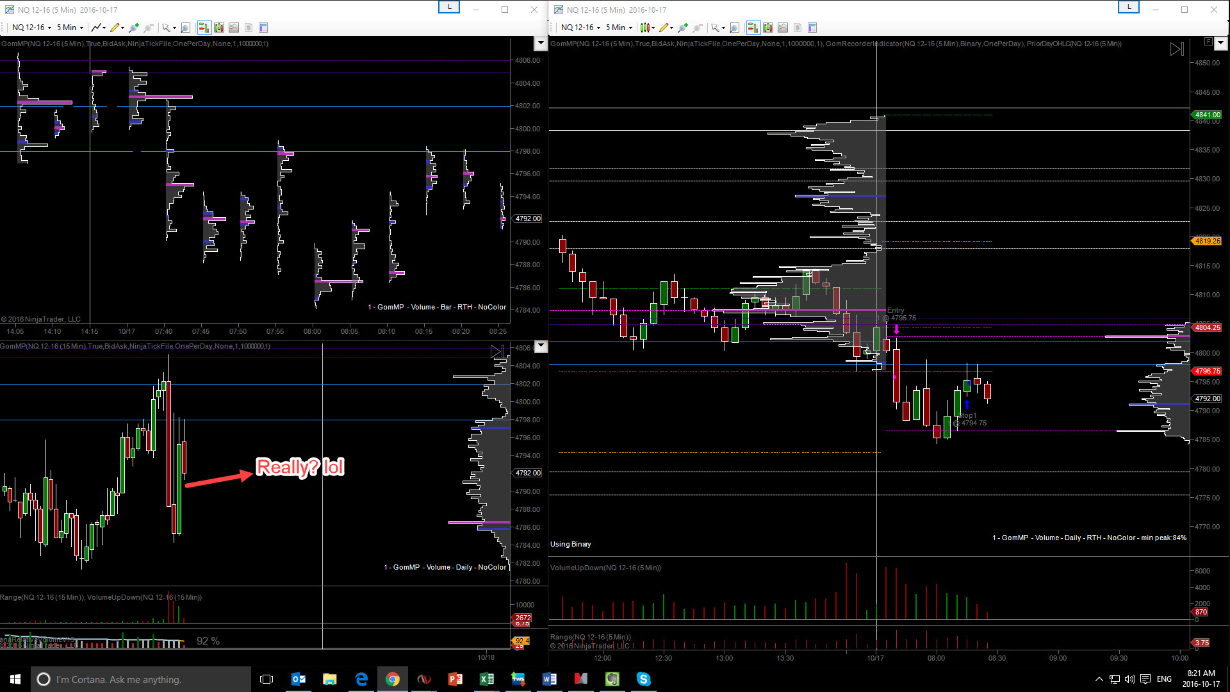Viewport: 1230px width, 692px height.
Task: Open panel dropdown arrow on top-left 5 Min chart
Action: [541, 43]
